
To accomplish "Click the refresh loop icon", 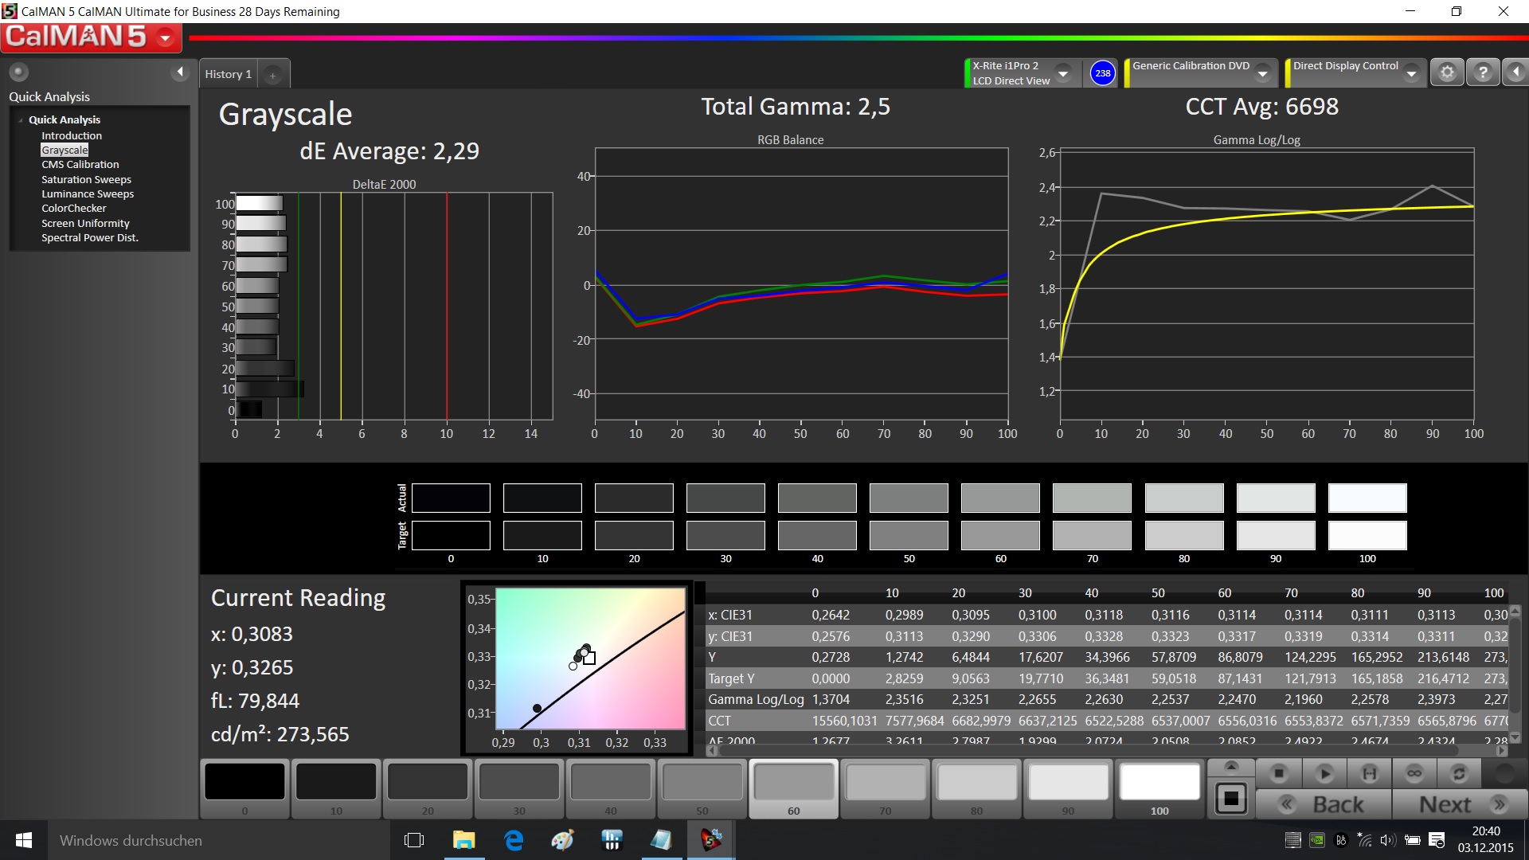I will click(1459, 773).
